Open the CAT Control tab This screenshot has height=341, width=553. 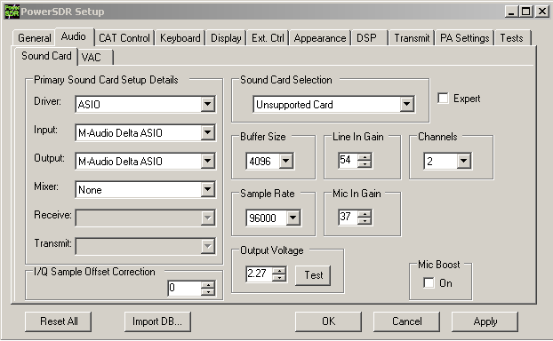(124, 38)
